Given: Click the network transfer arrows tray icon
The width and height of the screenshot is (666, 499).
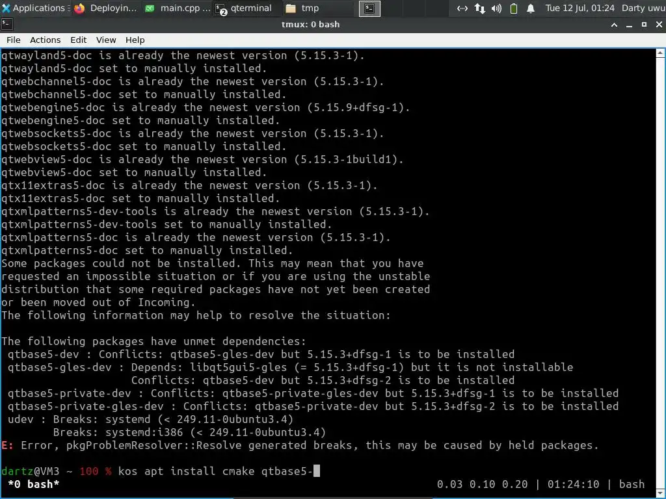Looking at the screenshot, I should point(479,8).
